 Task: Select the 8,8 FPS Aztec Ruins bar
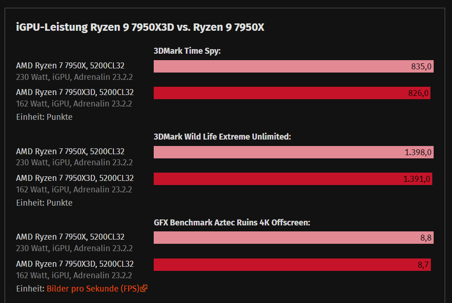pyautogui.click(x=293, y=237)
